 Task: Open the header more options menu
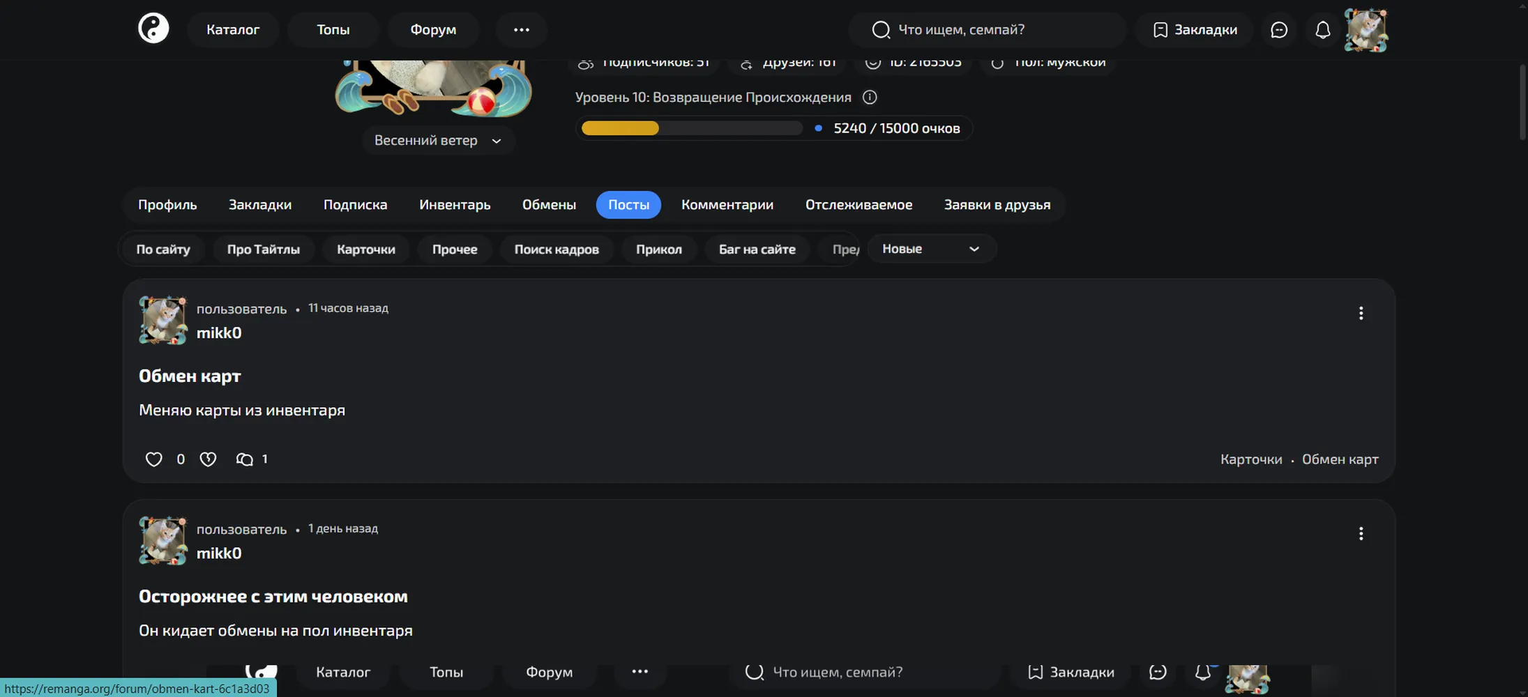click(x=521, y=29)
